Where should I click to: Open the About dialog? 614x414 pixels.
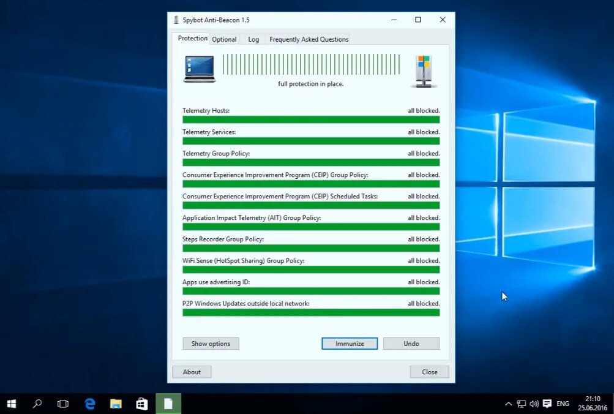click(x=192, y=372)
